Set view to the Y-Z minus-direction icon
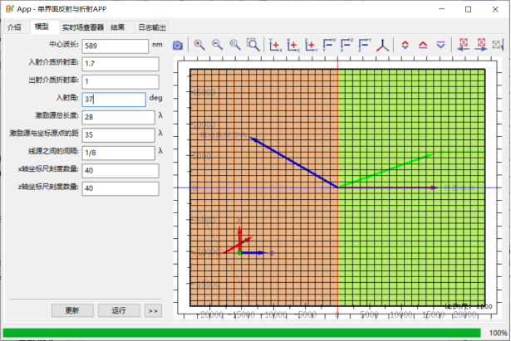Viewport: 511px width, 341px height. 365,45
